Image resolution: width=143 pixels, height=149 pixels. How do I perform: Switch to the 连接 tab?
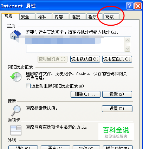pyautogui.click(x=78, y=17)
